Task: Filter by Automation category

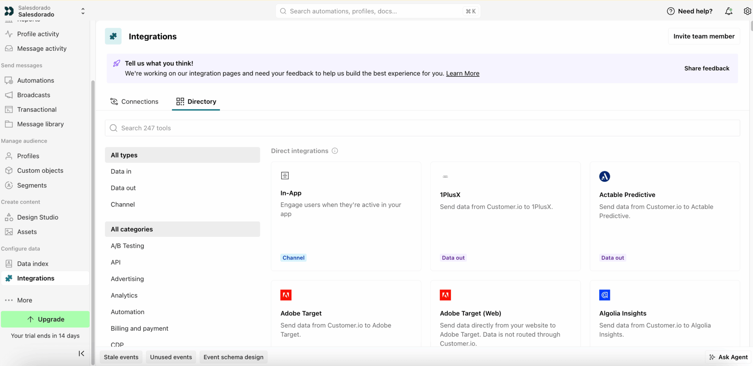Action: pos(182,312)
